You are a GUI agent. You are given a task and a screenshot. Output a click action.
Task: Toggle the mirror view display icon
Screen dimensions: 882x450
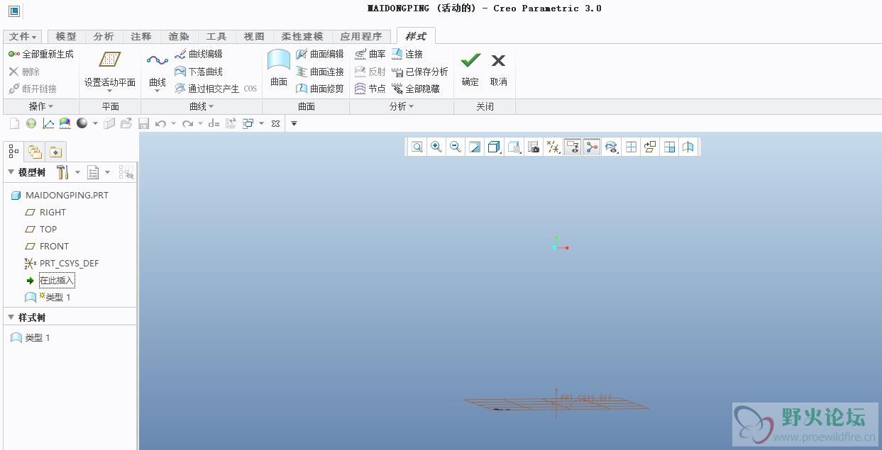[688, 147]
